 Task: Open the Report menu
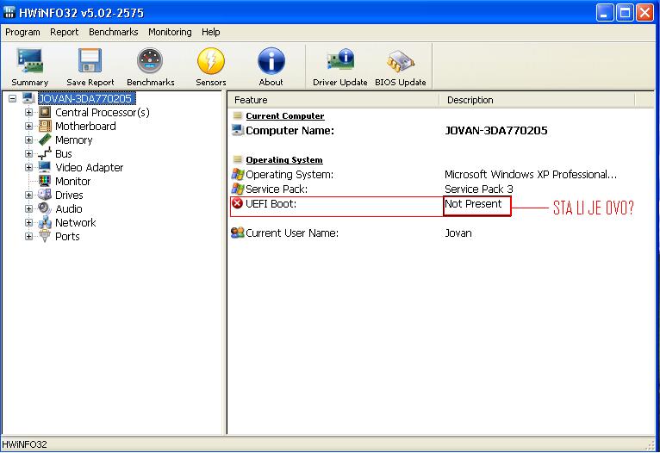click(x=64, y=32)
